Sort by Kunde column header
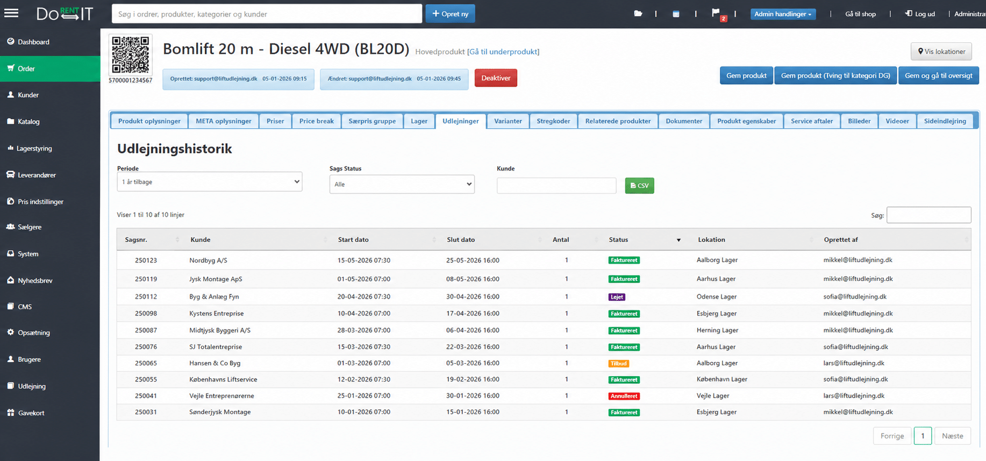Viewport: 986px width, 461px height. pos(257,240)
